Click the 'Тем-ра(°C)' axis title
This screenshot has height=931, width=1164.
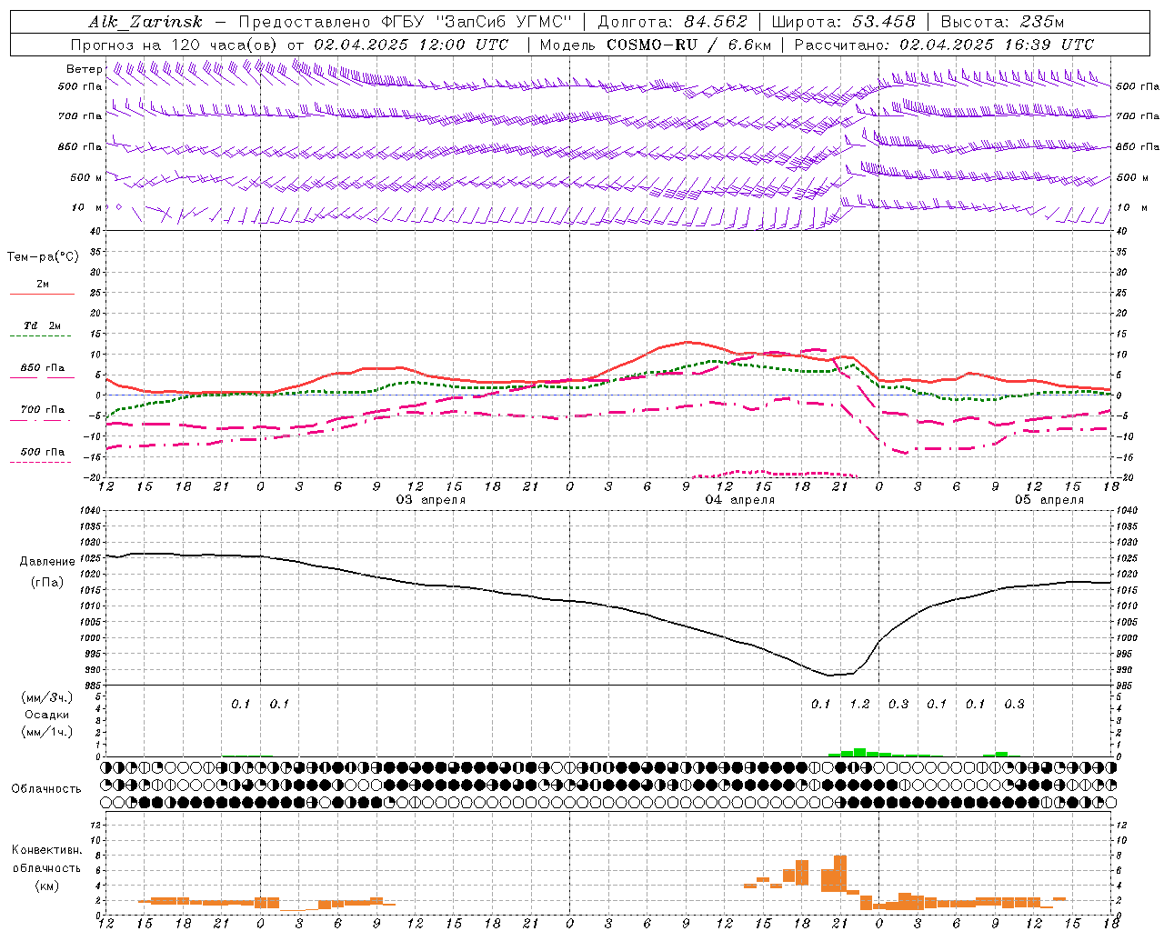43,256
